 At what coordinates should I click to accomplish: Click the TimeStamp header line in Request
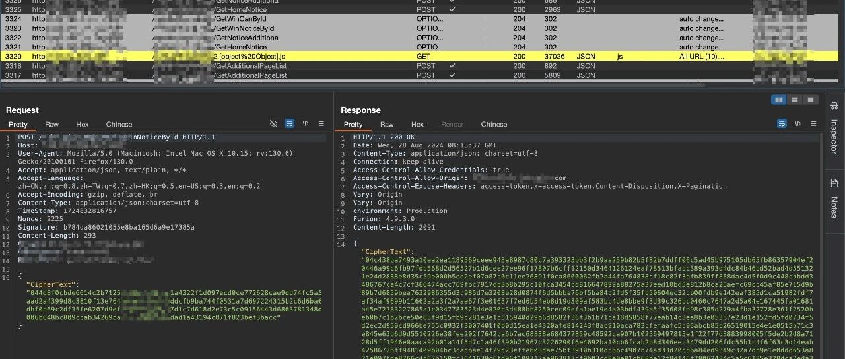click(x=67, y=211)
